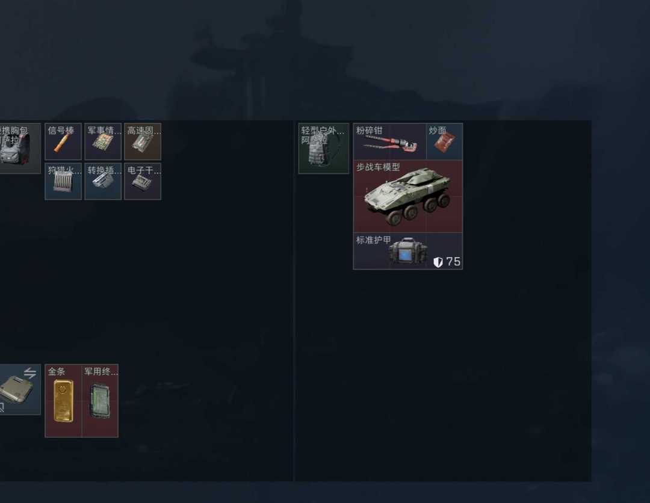The height and width of the screenshot is (503, 650).
Task: Click the 标准护甲 name label
Action: (x=374, y=240)
